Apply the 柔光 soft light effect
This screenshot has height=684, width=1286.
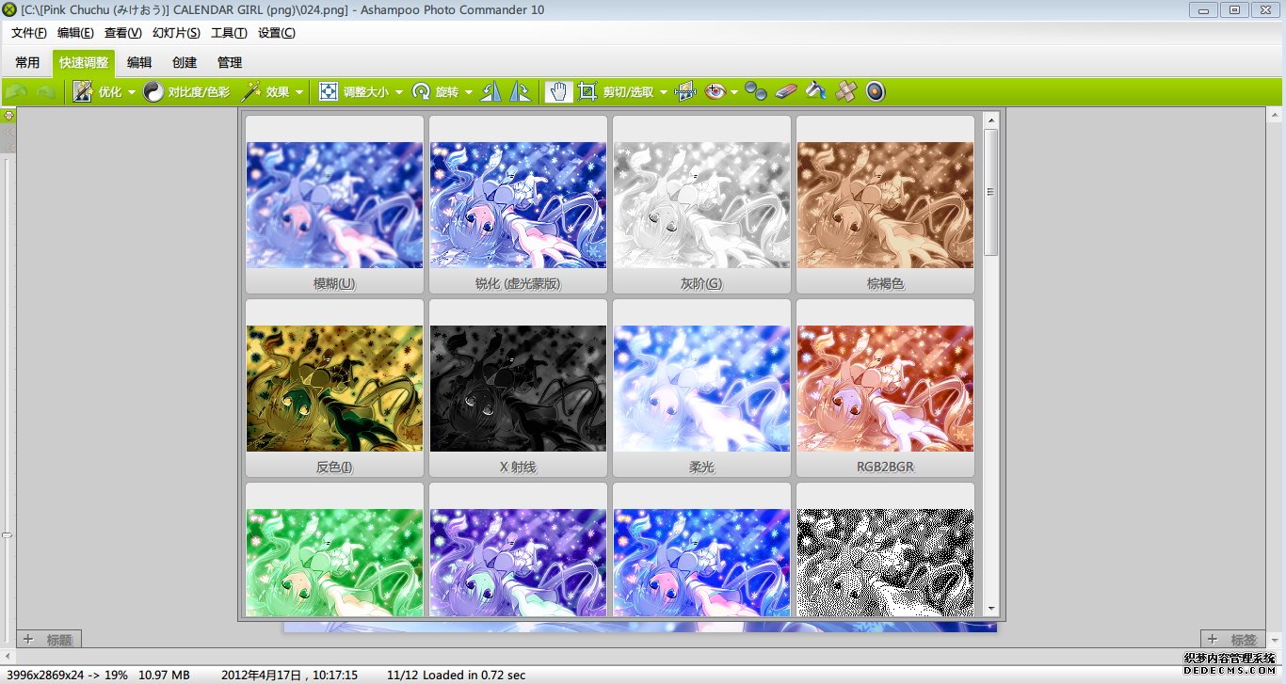point(701,389)
